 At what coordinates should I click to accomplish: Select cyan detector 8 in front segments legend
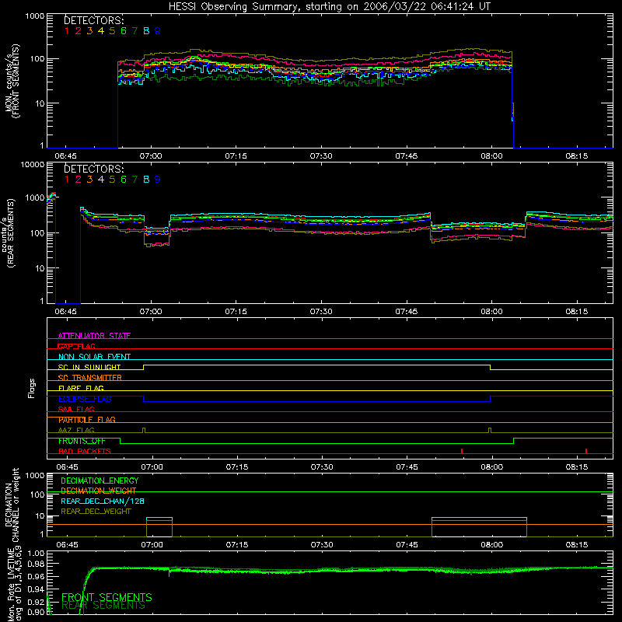point(146,30)
